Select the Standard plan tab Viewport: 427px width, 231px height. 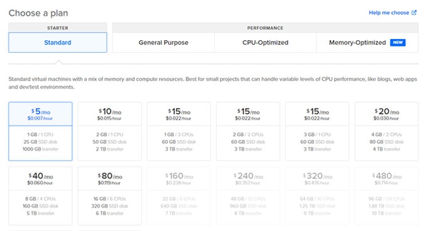click(58, 43)
